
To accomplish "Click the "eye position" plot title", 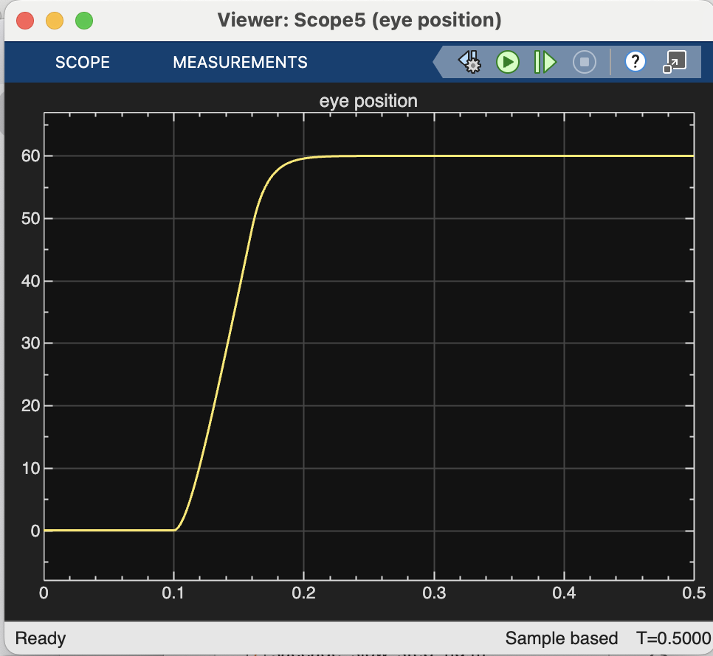I will (x=368, y=101).
